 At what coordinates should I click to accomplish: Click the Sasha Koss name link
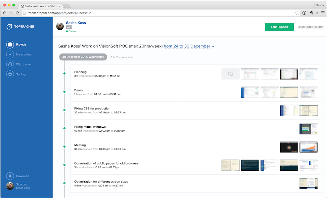point(76,23)
